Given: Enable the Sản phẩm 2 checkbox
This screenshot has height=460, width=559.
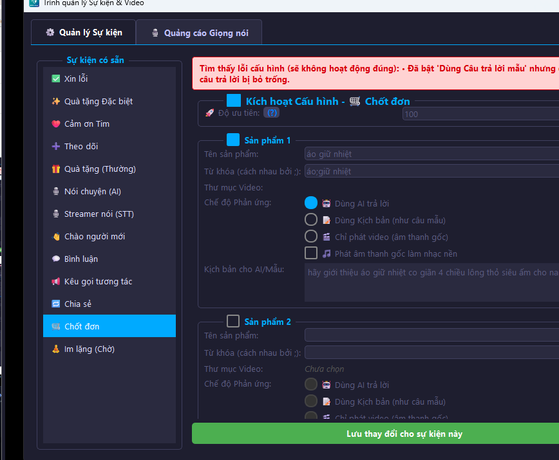Looking at the screenshot, I should [233, 321].
